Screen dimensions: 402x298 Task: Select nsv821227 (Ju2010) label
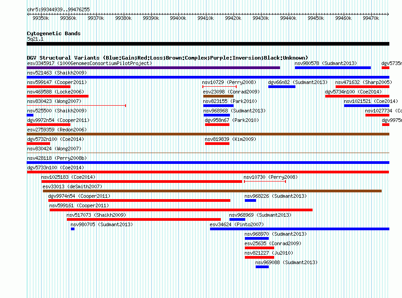(x=269, y=253)
